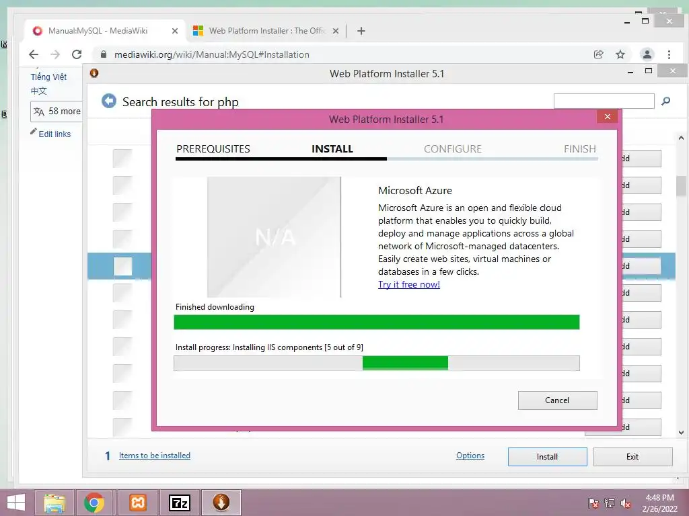Open 7-Zip from the taskbar

click(x=180, y=503)
